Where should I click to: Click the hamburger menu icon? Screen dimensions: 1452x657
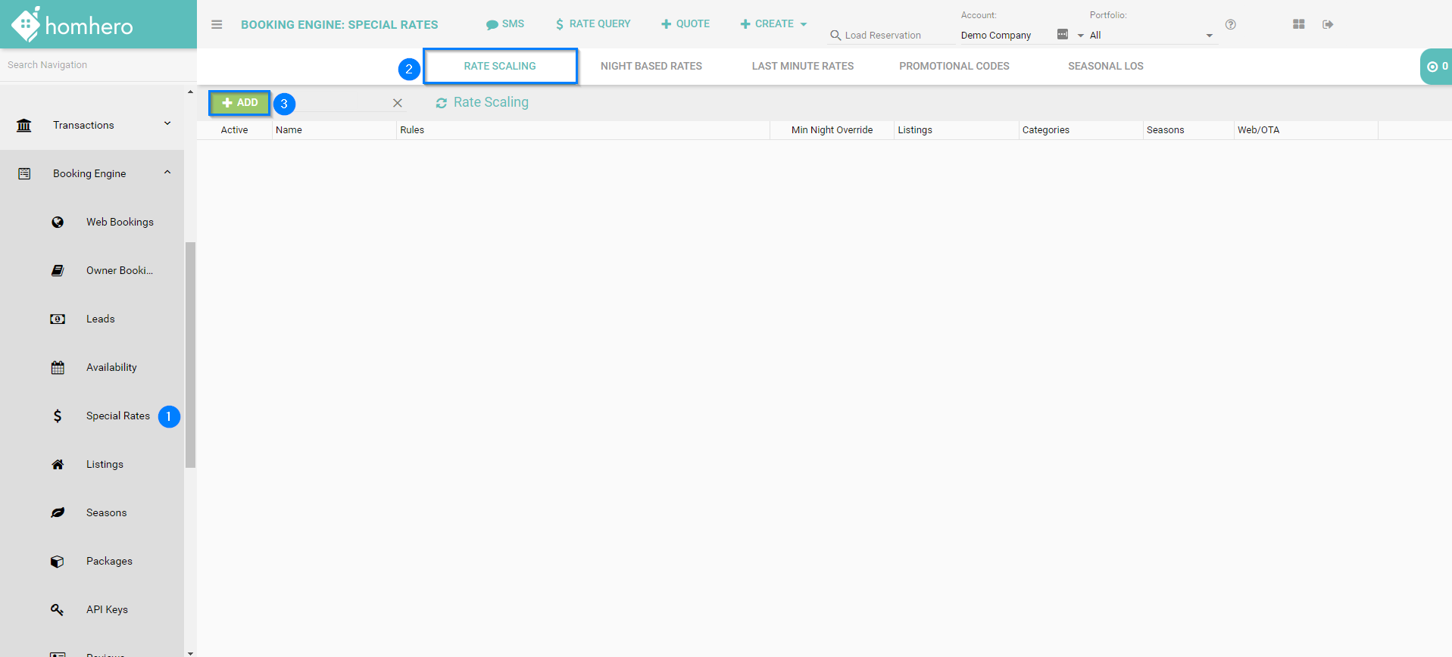[x=217, y=24]
